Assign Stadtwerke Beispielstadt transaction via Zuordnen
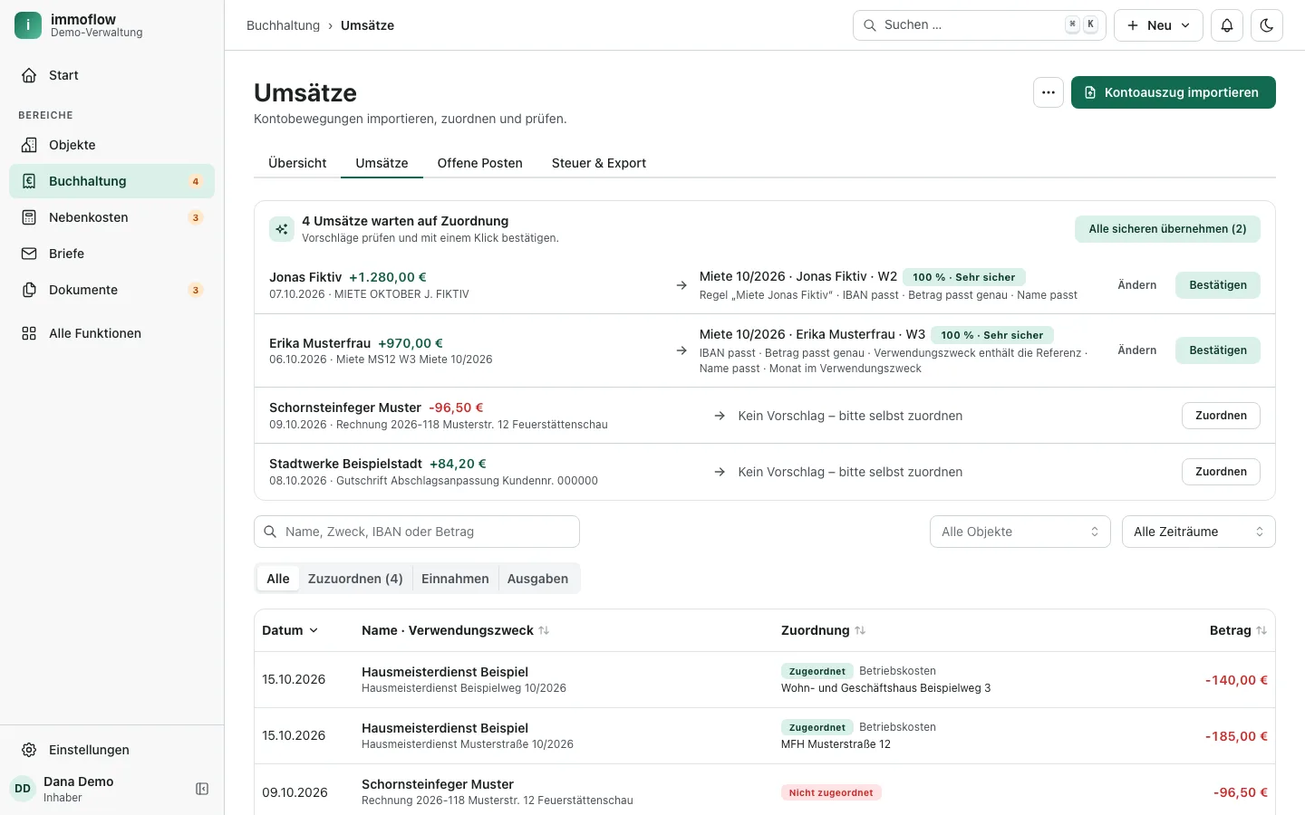This screenshot has height=815, width=1305. click(1221, 472)
